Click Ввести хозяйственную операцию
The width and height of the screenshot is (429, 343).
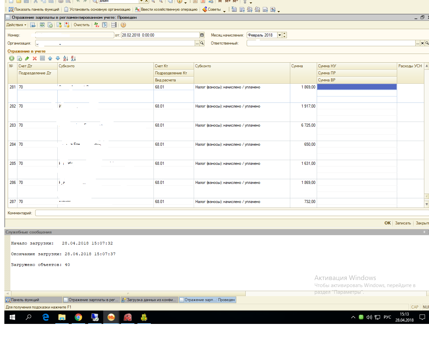166,9
